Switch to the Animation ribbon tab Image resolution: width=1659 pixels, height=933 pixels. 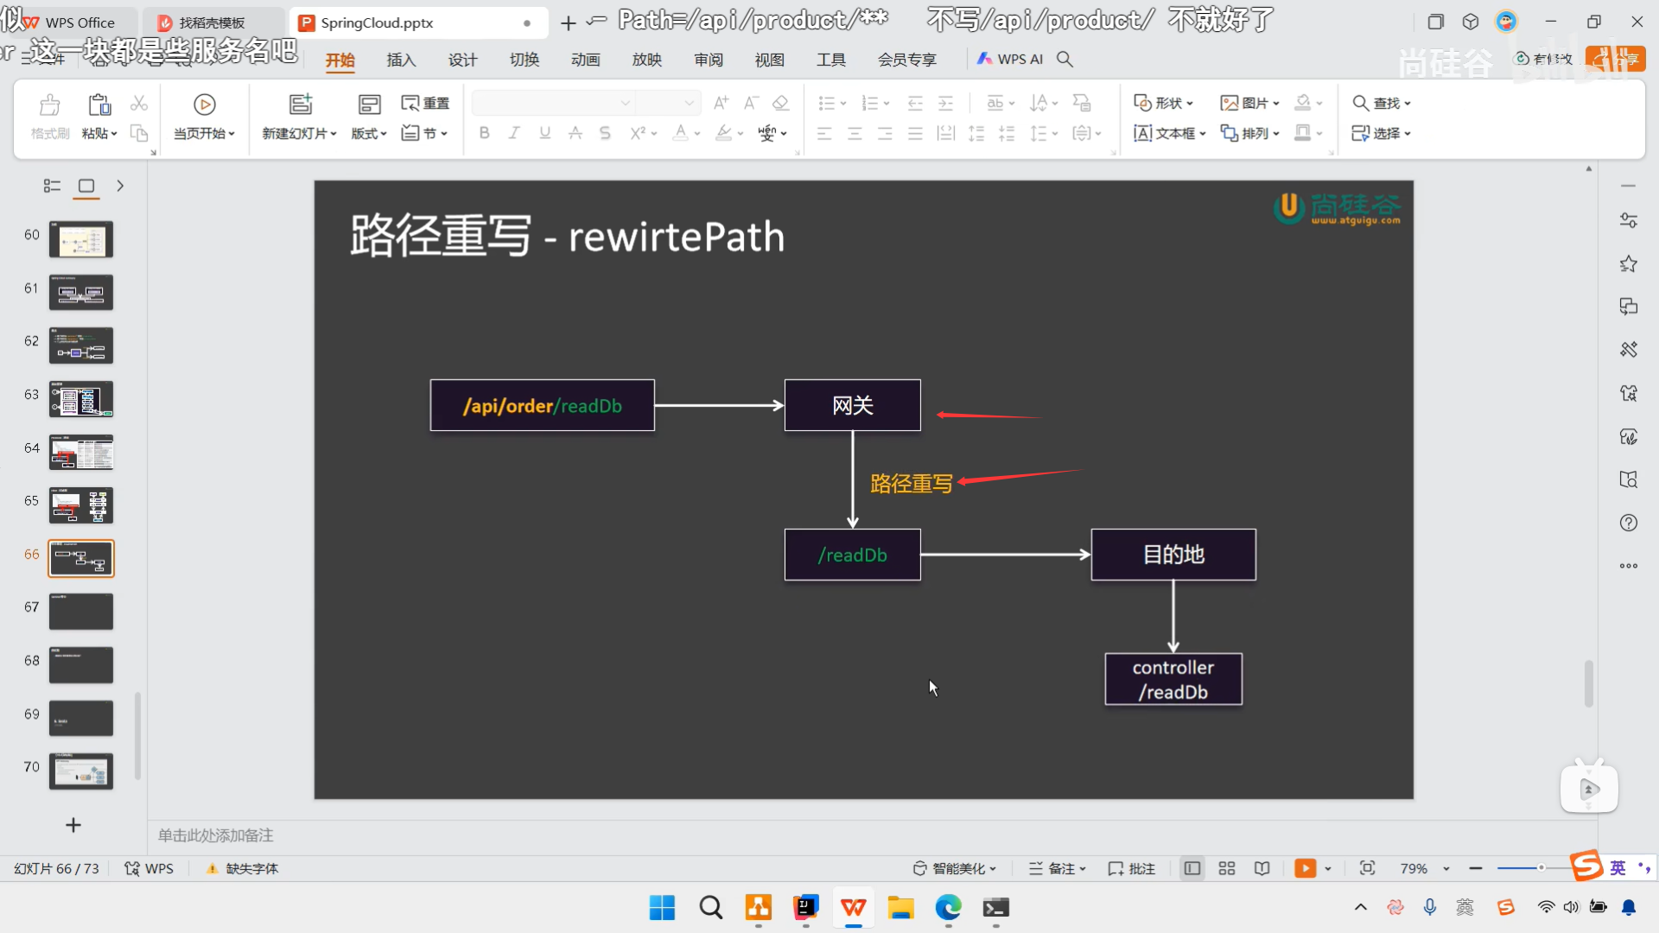point(585,60)
